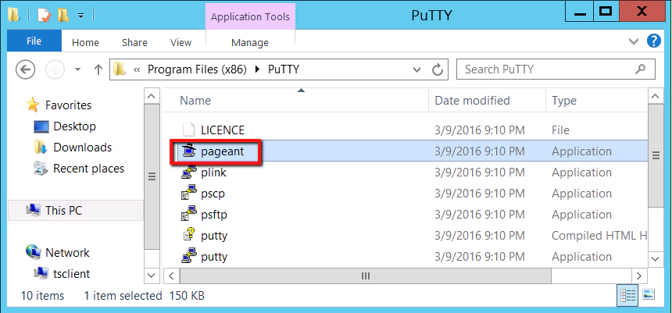Go up one folder level
The width and height of the screenshot is (672, 313).
coord(98,69)
